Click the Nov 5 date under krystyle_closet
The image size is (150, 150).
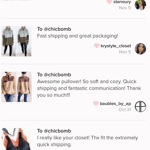125,52
